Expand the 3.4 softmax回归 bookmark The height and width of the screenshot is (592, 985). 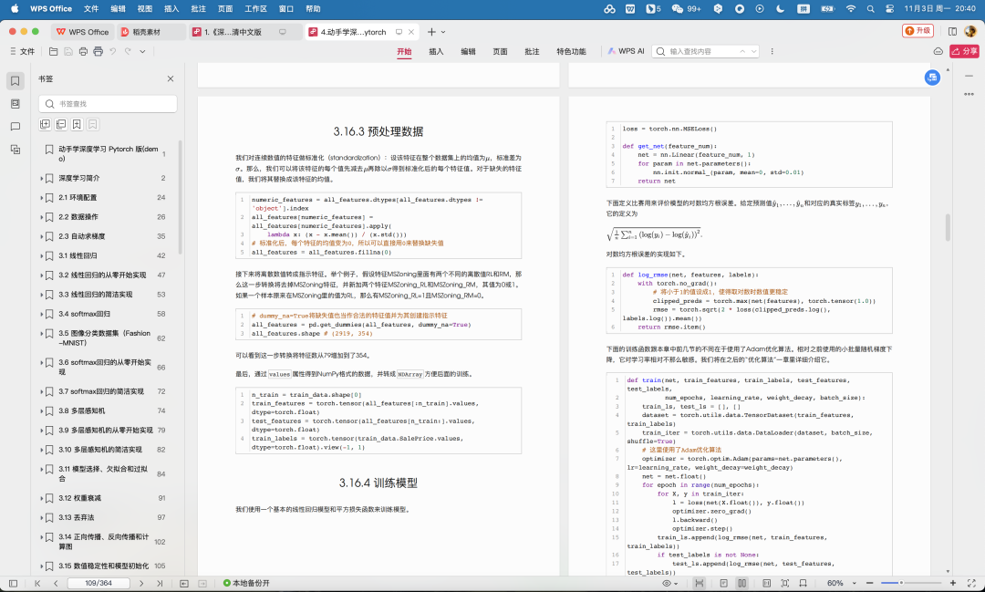(41, 314)
